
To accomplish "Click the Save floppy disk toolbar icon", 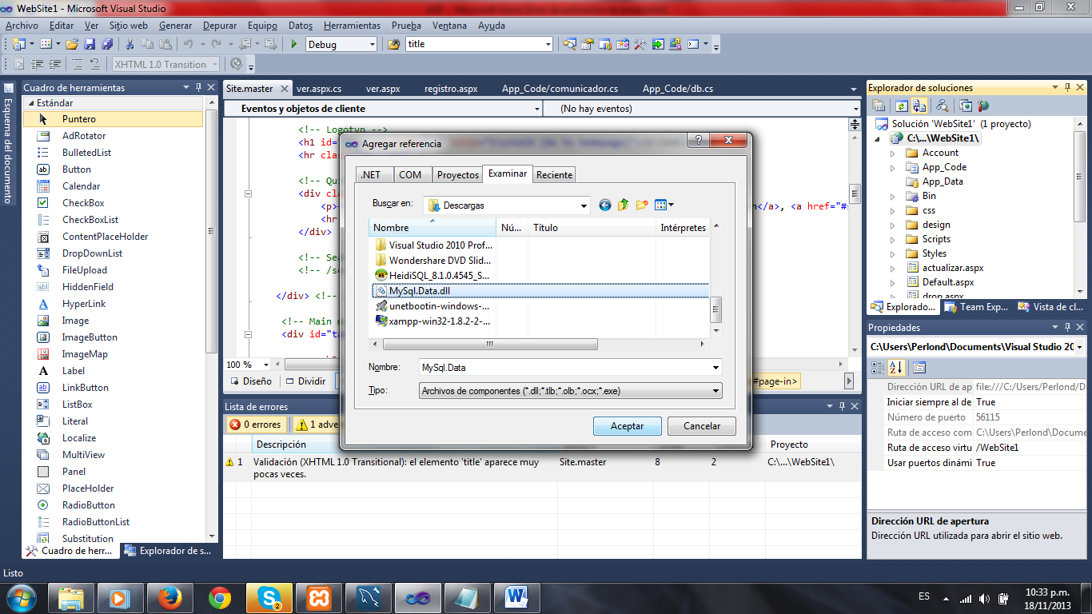I will point(90,44).
